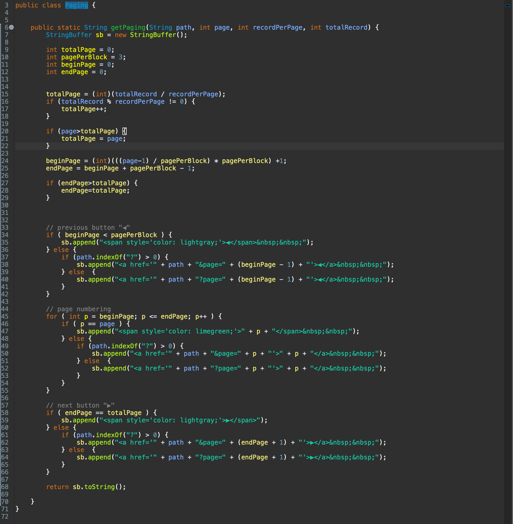
Task: Click line number 22 in the gutter
Action: [x=5, y=146]
